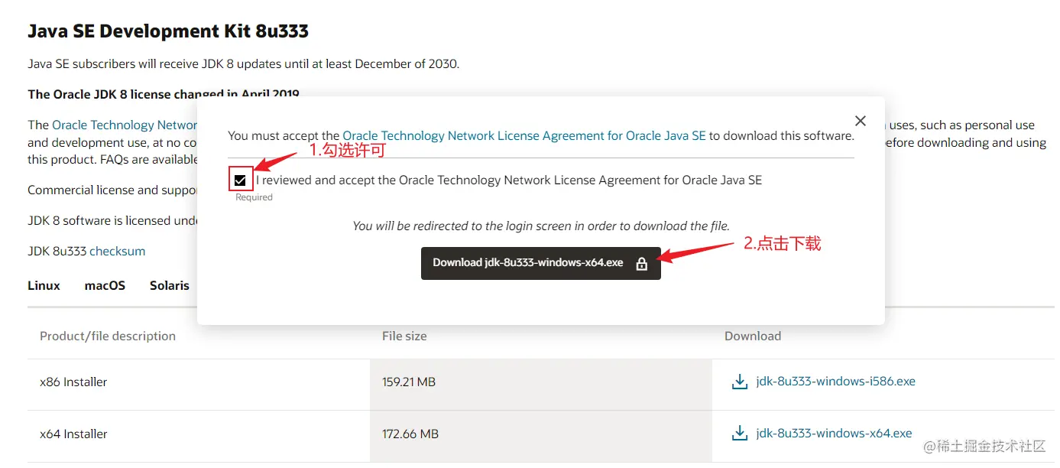The image size is (1060, 468).
Task: Click download icon beside jdk-8u333-windows-i586.exe
Action: pos(740,382)
